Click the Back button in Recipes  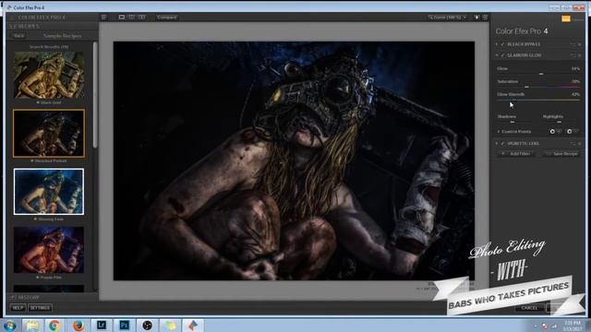click(18, 36)
